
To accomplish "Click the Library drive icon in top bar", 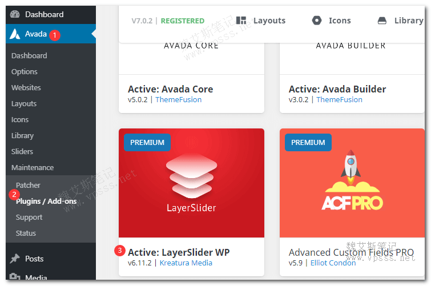I will click(382, 20).
